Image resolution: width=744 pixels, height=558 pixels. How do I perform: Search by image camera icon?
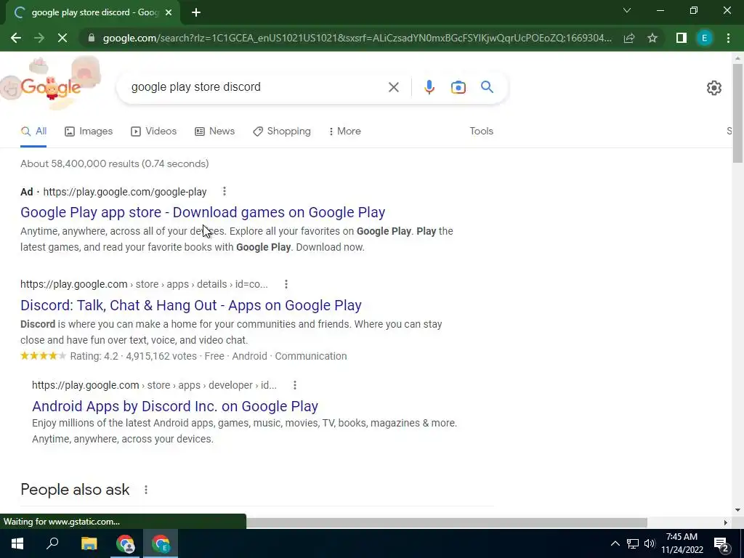tap(458, 87)
